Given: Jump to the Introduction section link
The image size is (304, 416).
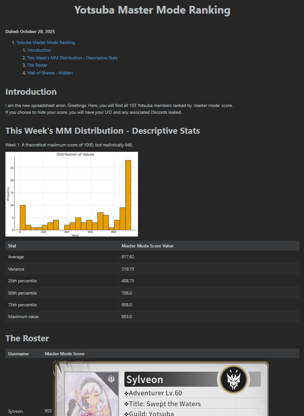Looking at the screenshot, I should (x=39, y=50).
